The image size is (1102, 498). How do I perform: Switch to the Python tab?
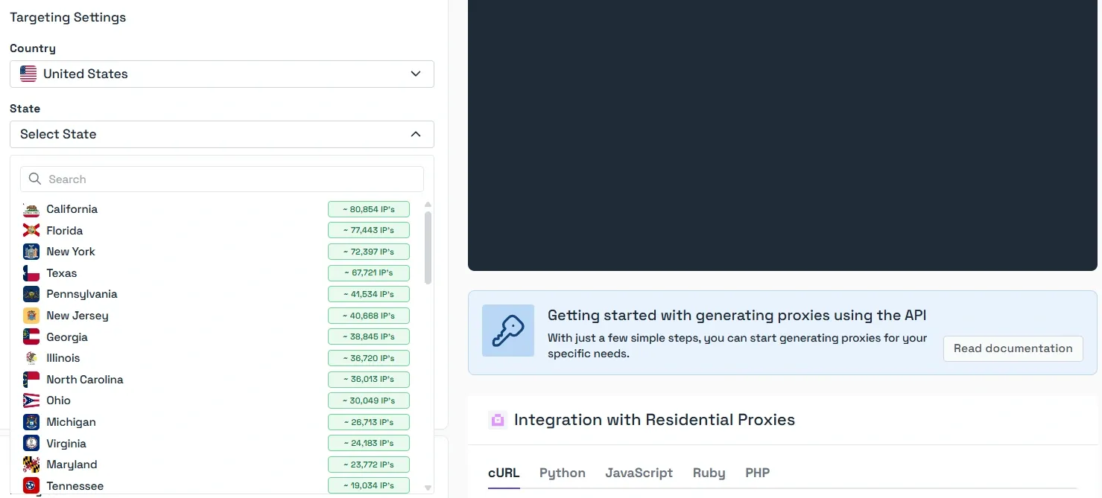click(563, 473)
